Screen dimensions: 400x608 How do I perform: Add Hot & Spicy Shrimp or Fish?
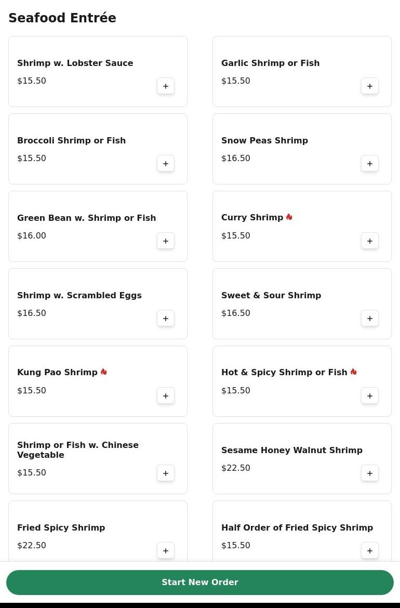[370, 396]
